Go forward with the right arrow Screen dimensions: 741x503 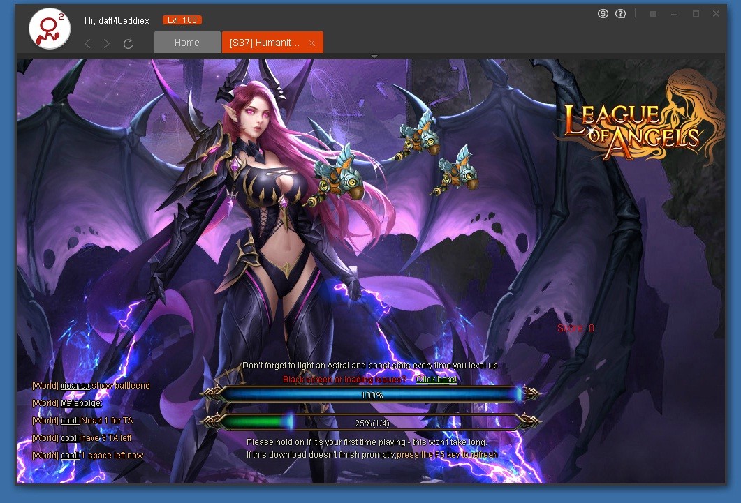[107, 43]
